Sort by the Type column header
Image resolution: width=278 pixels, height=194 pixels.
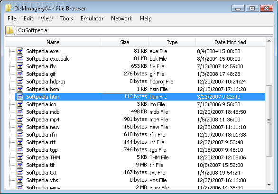pos(172,42)
